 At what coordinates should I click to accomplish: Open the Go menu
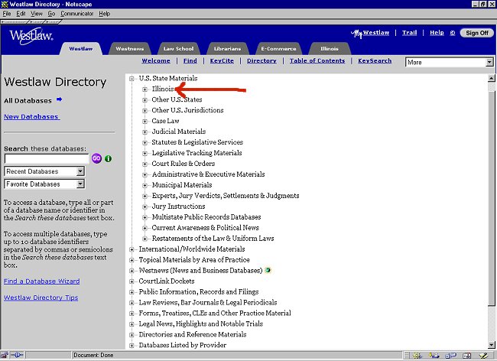coord(51,14)
